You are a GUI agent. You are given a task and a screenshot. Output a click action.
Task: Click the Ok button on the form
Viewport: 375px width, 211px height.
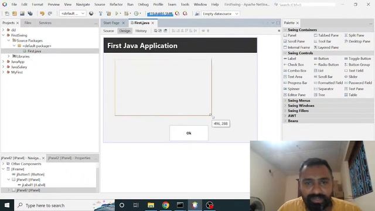coord(189,133)
